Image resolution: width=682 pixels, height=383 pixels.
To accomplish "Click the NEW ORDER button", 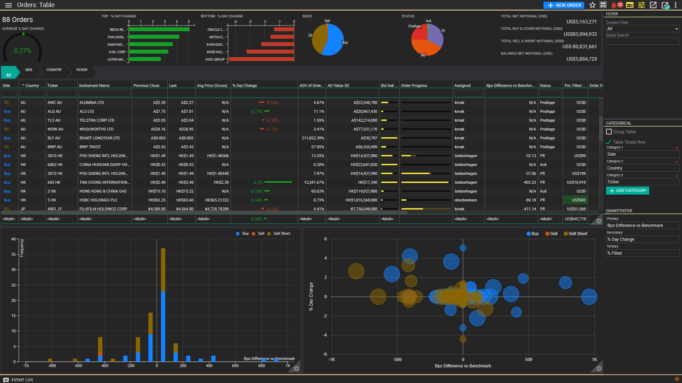I will 564,5.
